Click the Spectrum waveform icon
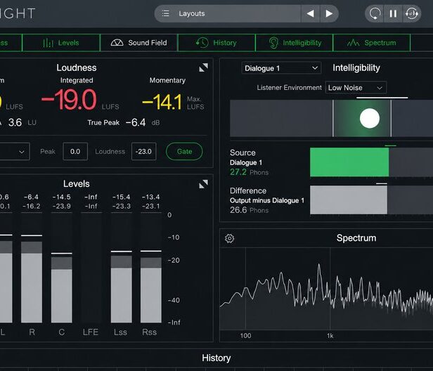Viewport: 433px width, 371px height. (353, 43)
